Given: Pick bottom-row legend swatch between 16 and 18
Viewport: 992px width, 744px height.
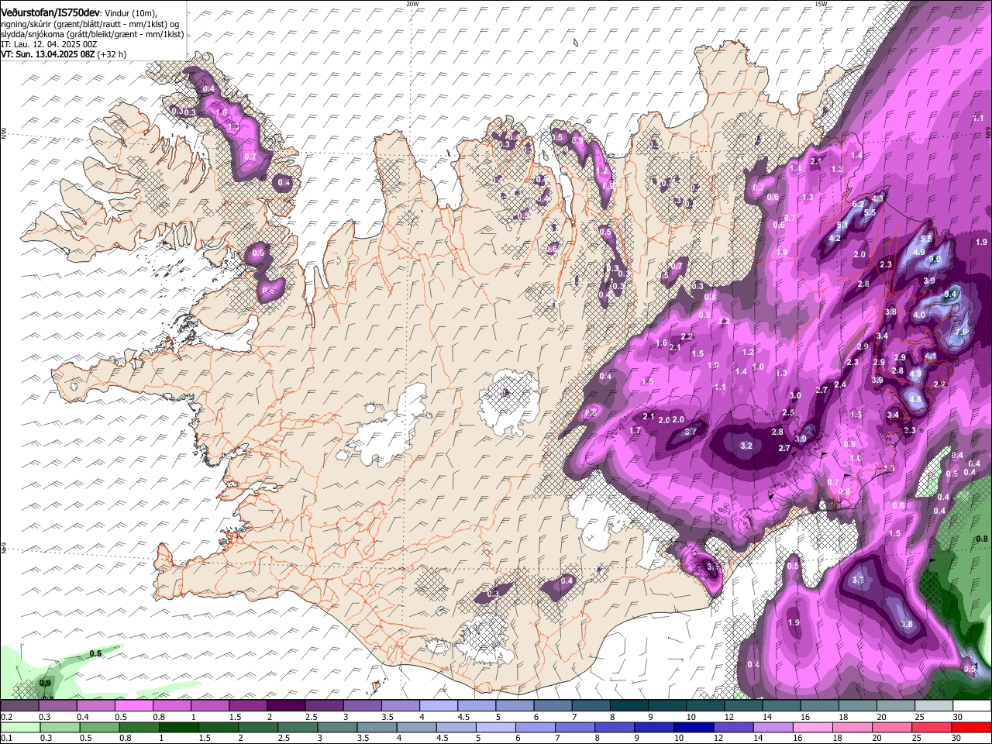Looking at the screenshot, I should (811, 727).
